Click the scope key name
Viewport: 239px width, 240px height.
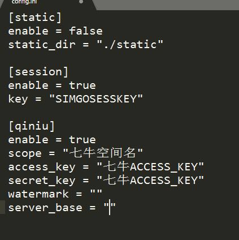coord(25,154)
